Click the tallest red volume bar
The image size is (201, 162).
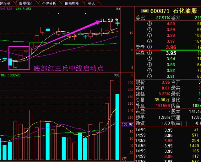(x=112, y=120)
